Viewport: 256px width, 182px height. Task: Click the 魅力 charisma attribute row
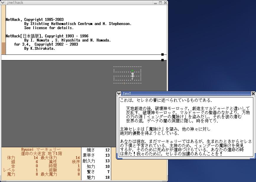click(x=96, y=177)
